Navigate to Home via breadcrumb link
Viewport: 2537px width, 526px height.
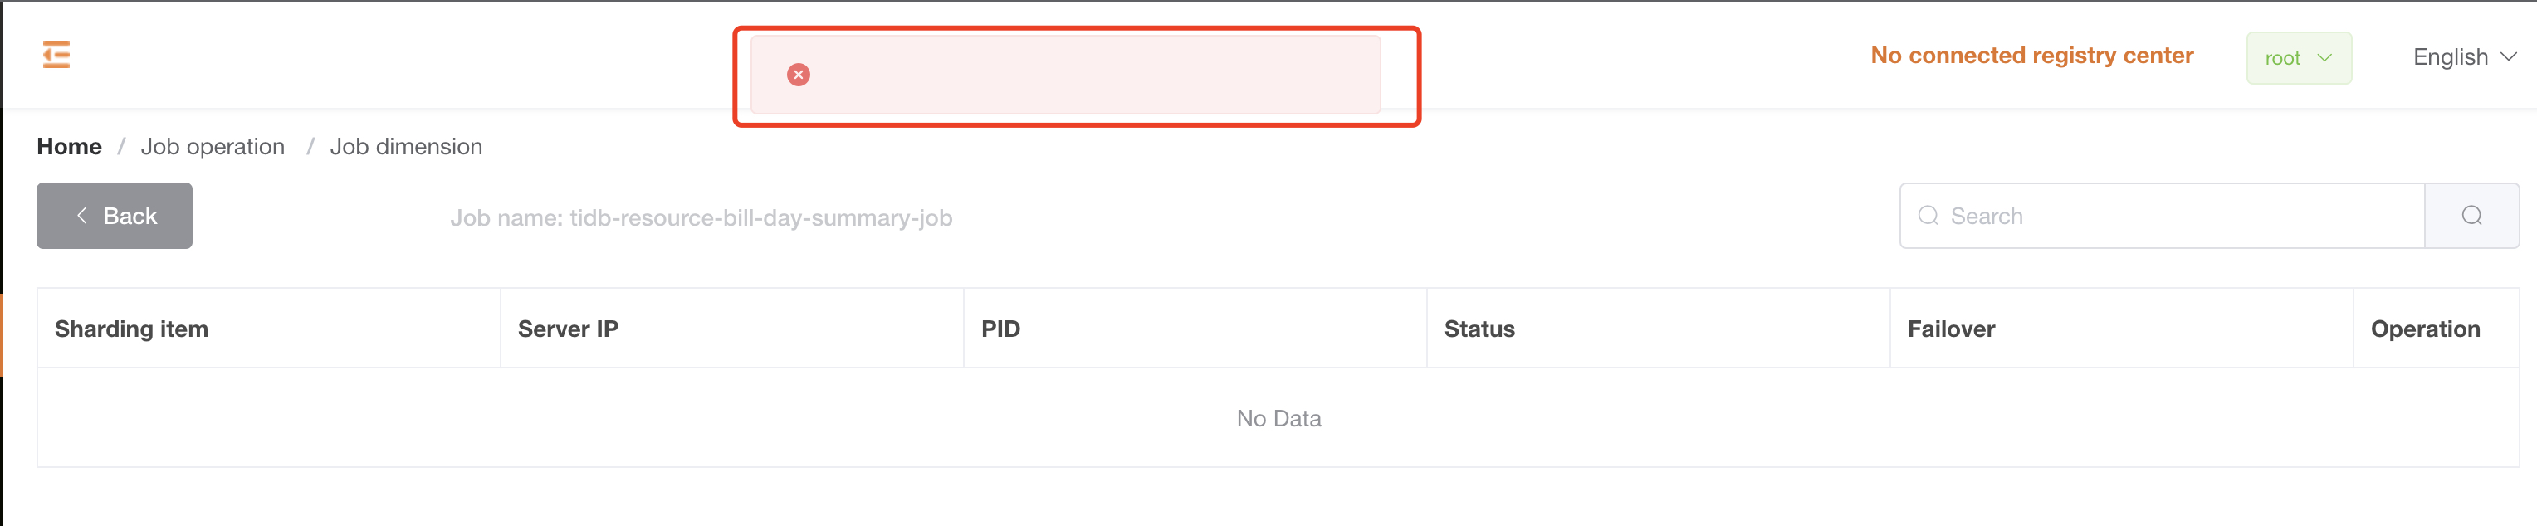coord(69,146)
